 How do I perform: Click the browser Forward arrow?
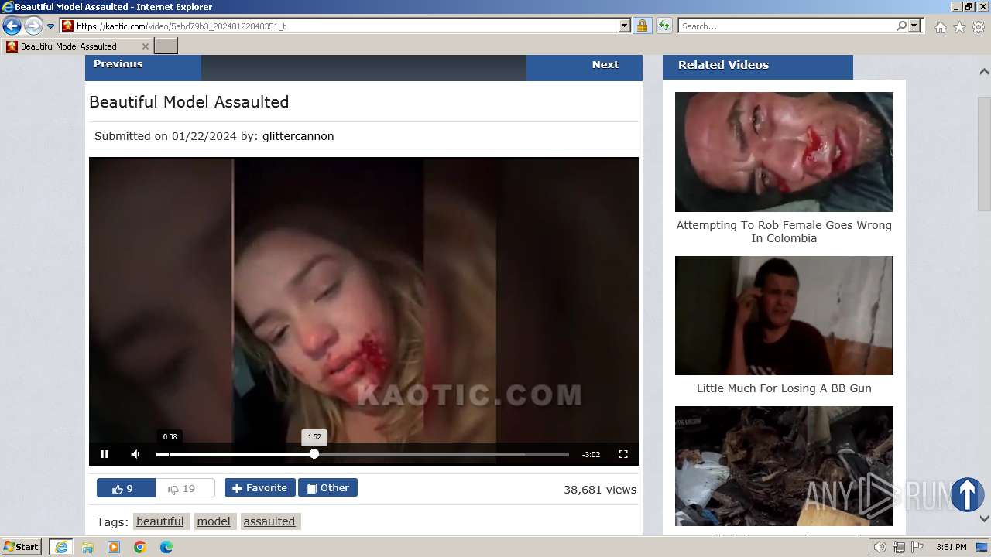[33, 26]
